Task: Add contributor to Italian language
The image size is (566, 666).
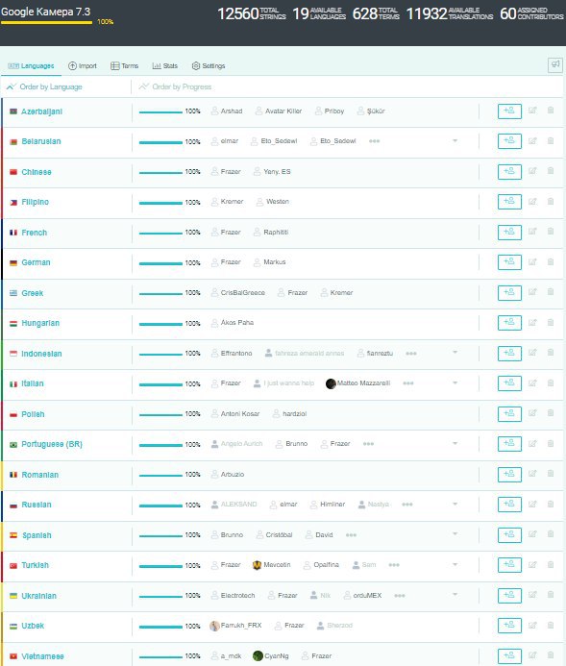Action: point(509,383)
